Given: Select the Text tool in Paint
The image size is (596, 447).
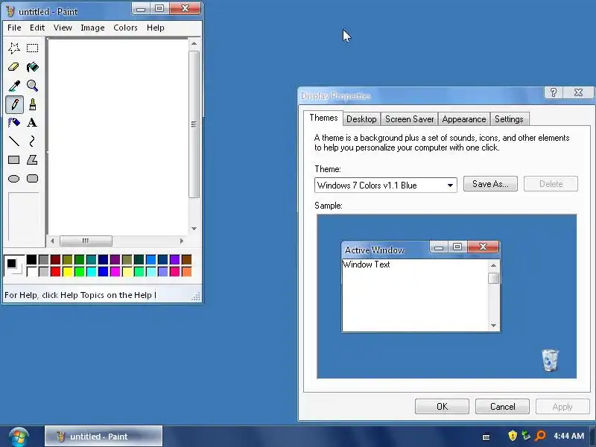Looking at the screenshot, I should click(x=32, y=122).
